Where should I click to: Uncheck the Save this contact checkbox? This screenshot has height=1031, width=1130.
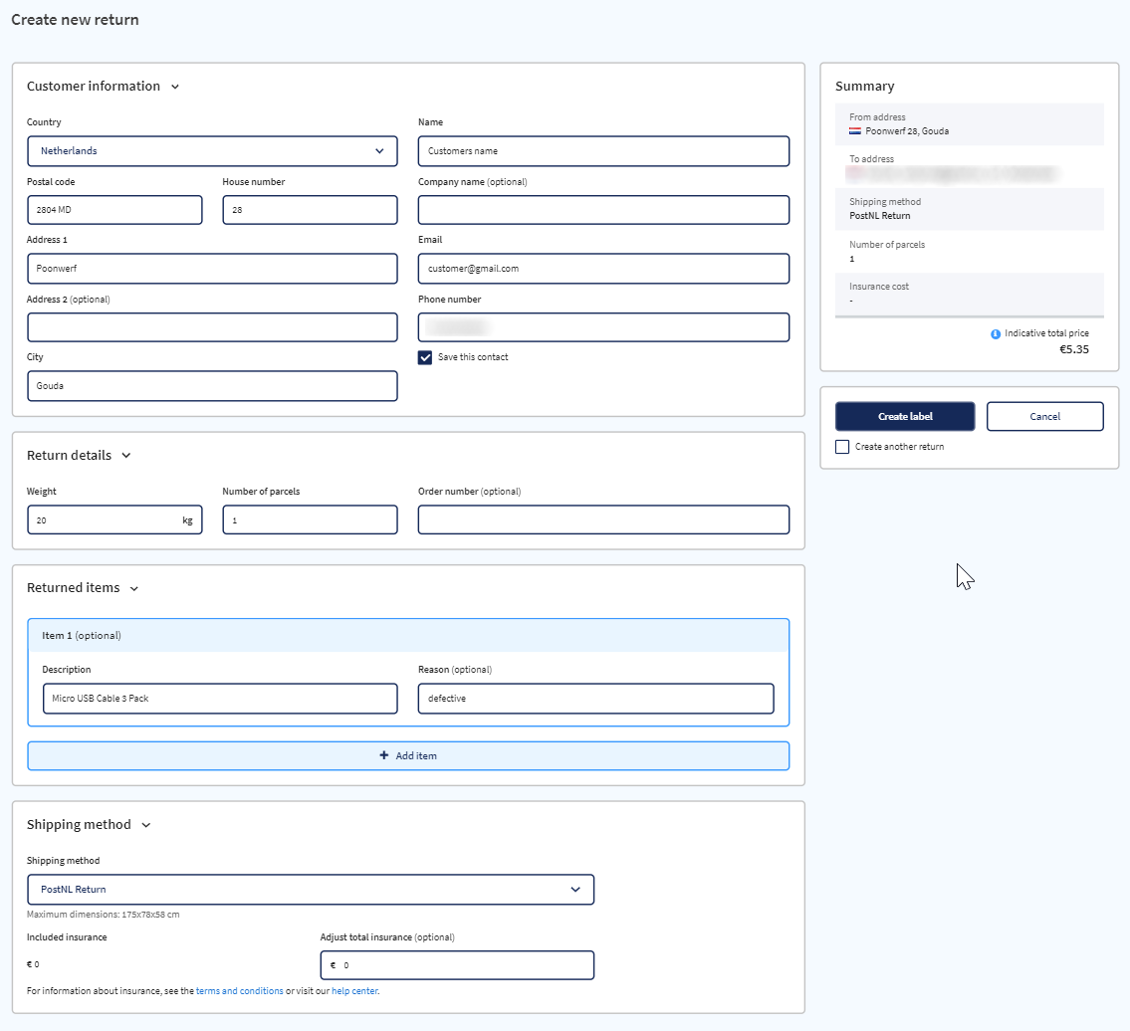point(425,357)
